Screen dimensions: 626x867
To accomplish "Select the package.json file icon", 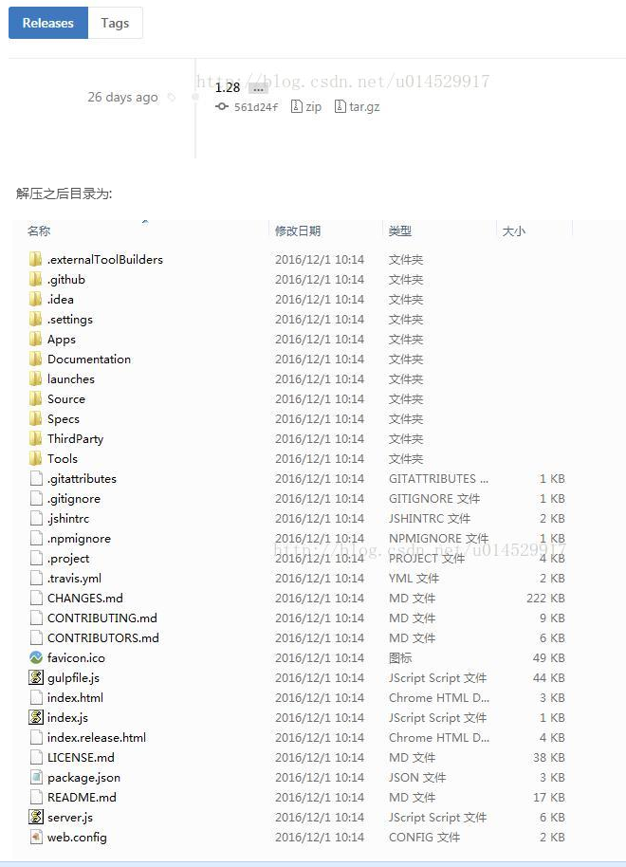I will pyautogui.click(x=36, y=777).
